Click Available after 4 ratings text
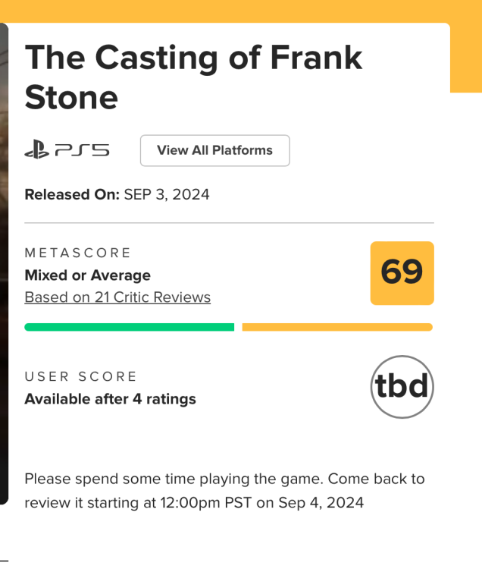 point(110,399)
